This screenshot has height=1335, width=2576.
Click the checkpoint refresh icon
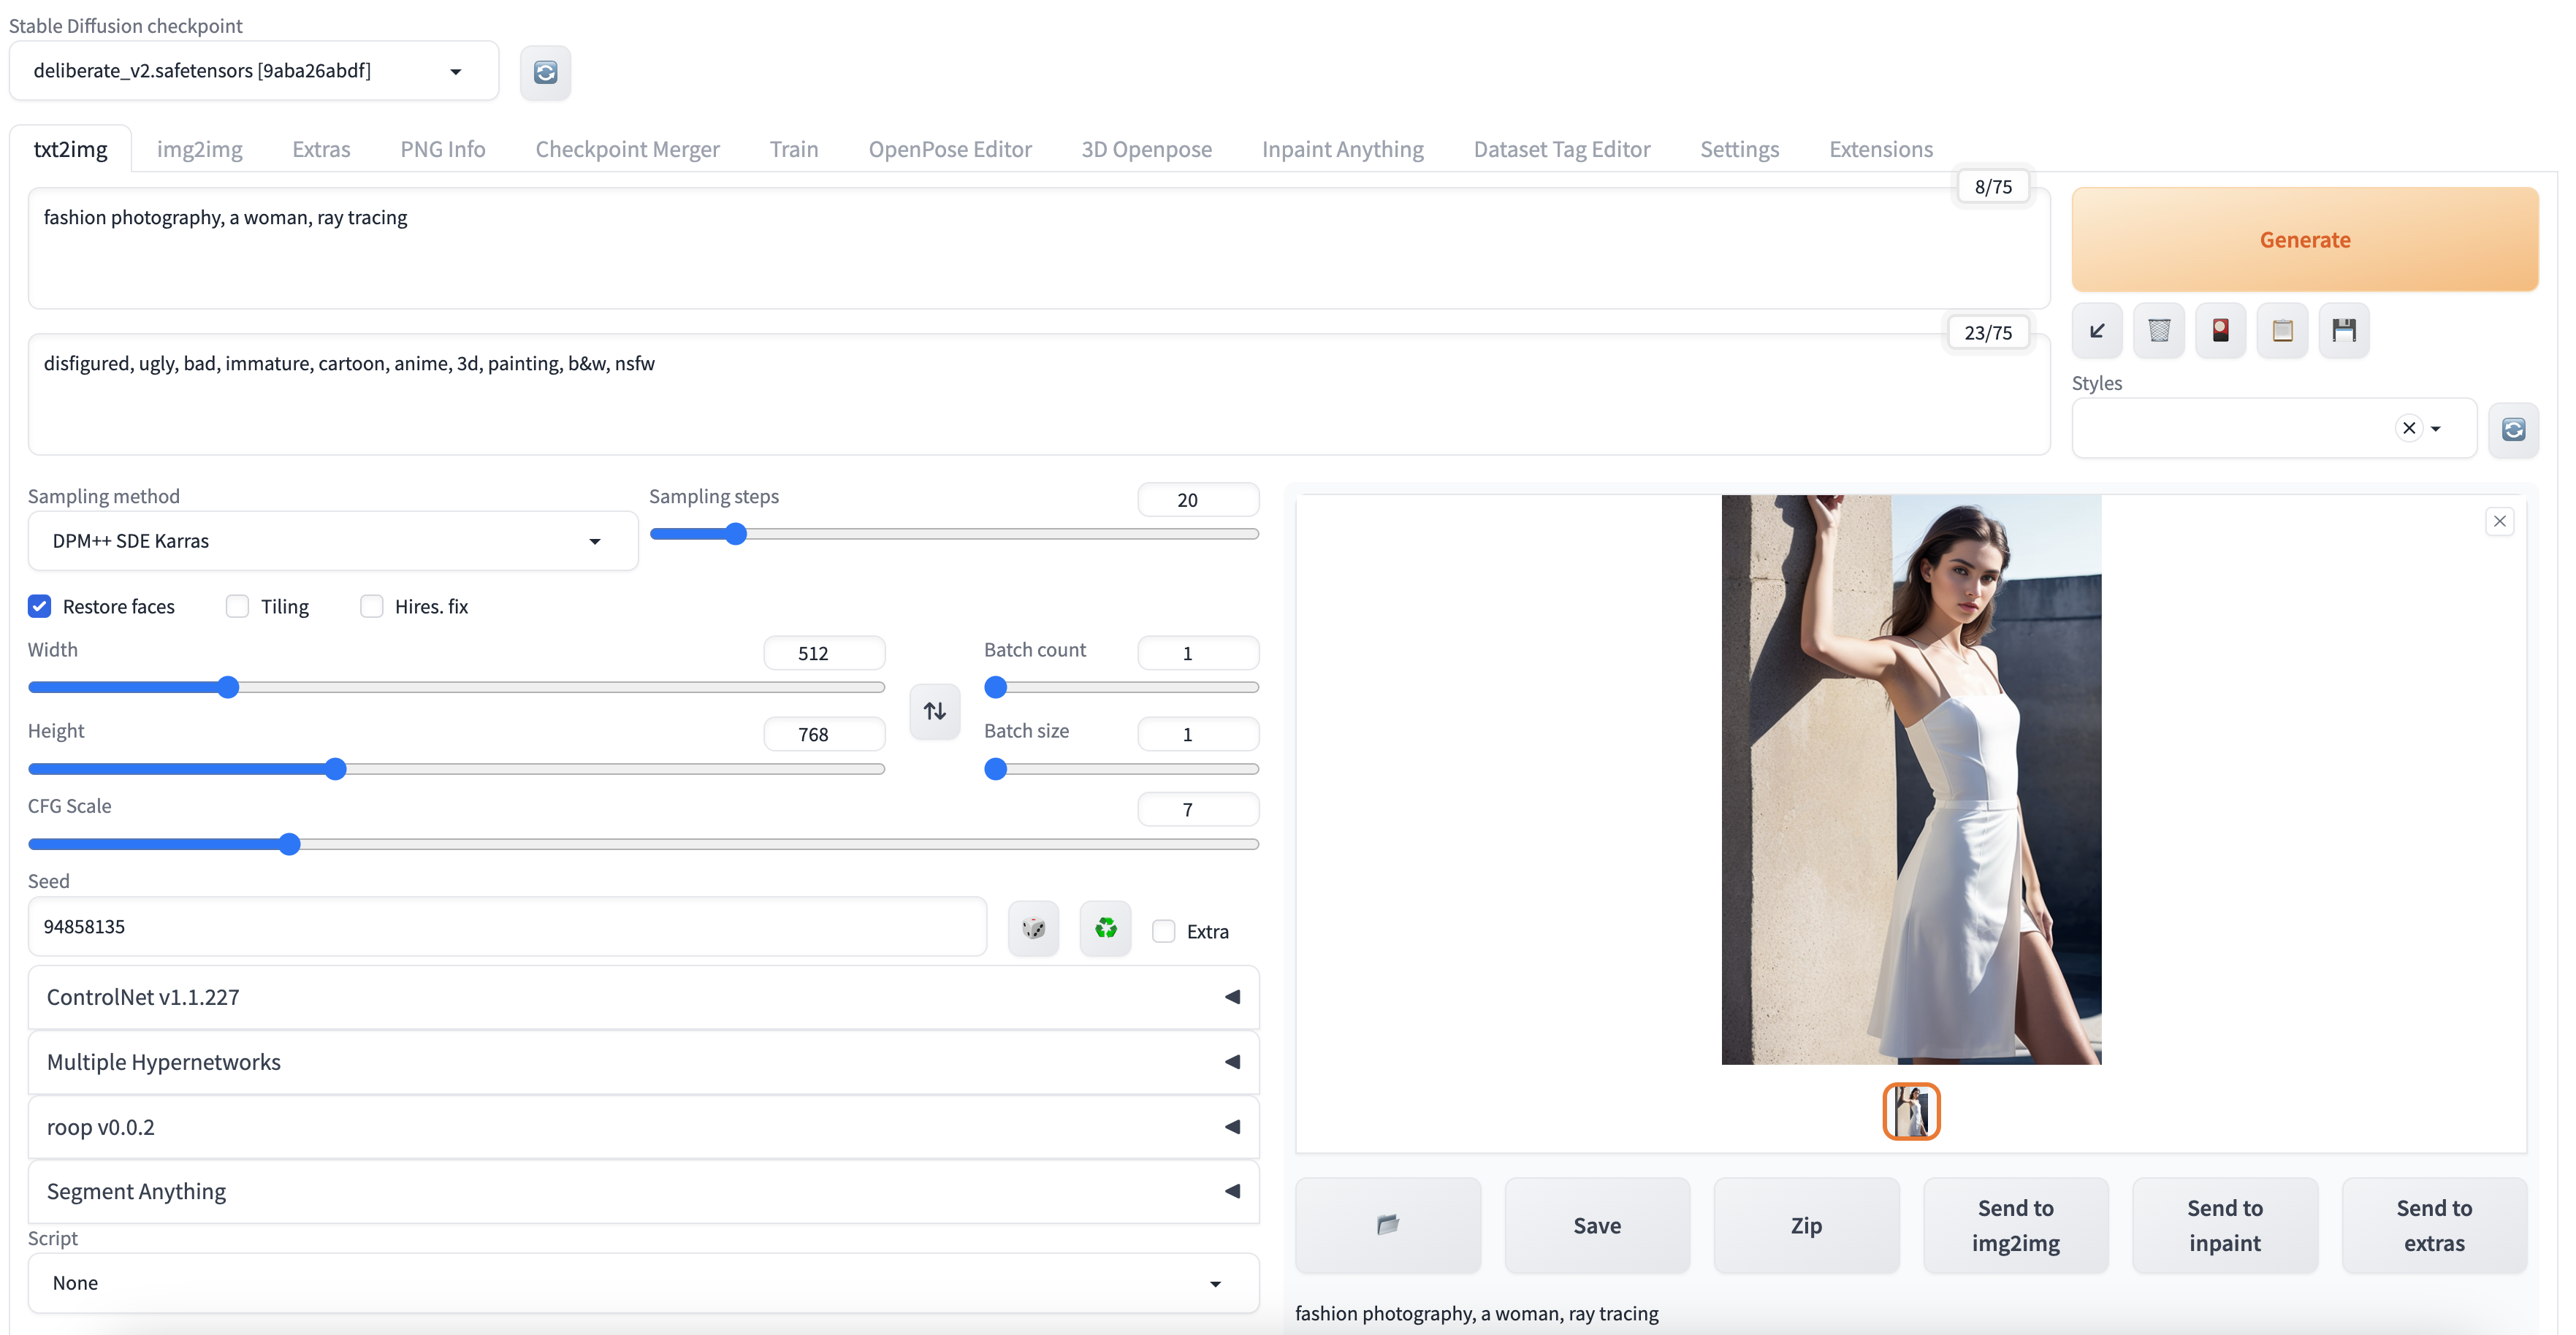tap(545, 72)
